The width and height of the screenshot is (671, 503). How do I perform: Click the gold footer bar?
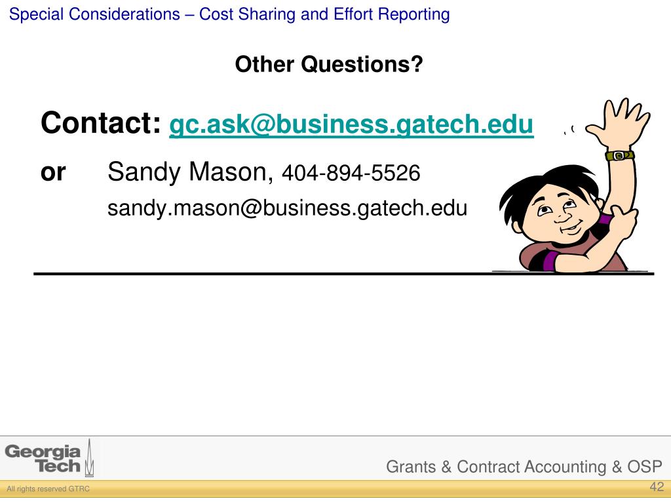[x=335, y=489]
